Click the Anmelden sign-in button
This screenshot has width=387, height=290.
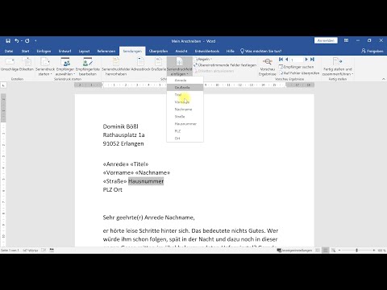(x=326, y=40)
